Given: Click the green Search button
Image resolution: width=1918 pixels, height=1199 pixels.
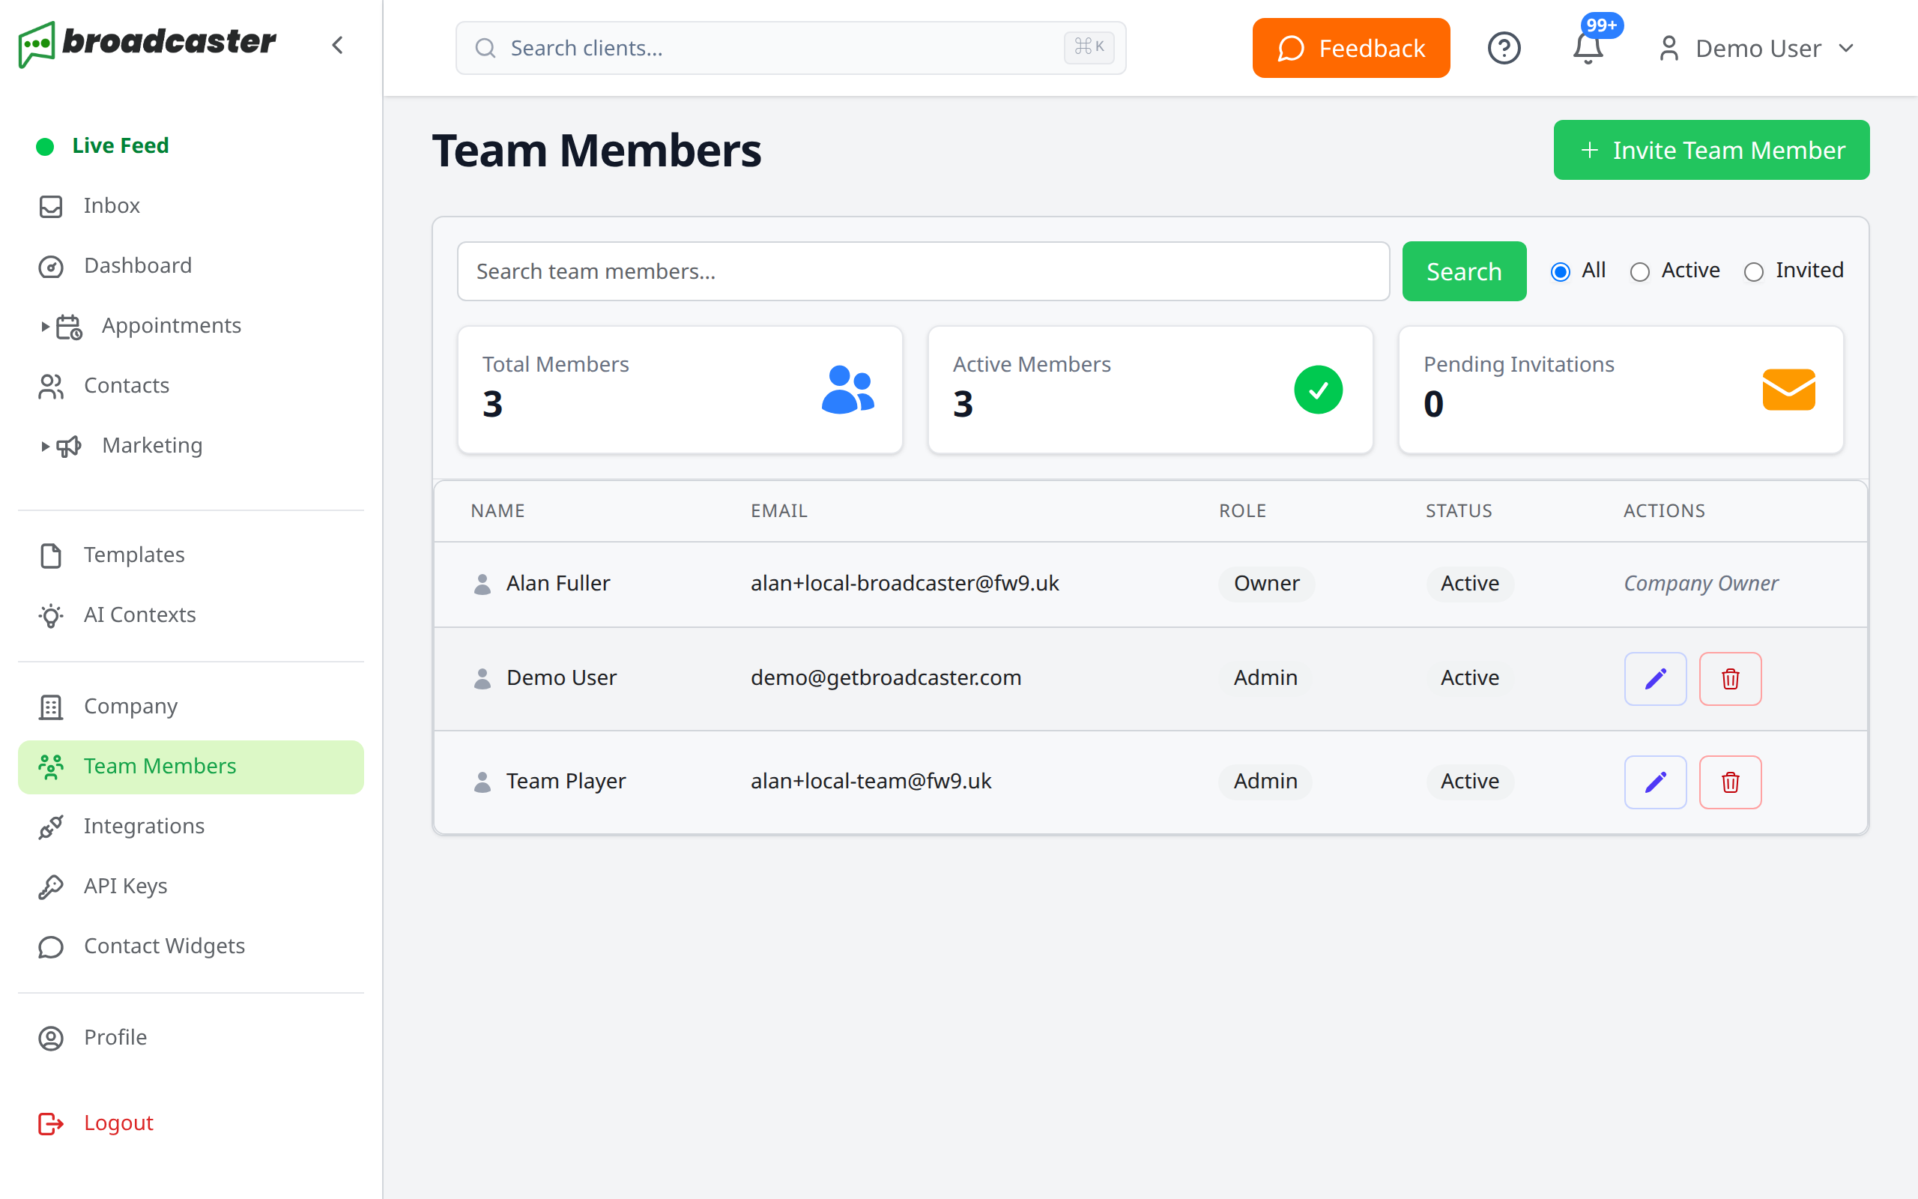Looking at the screenshot, I should point(1463,271).
